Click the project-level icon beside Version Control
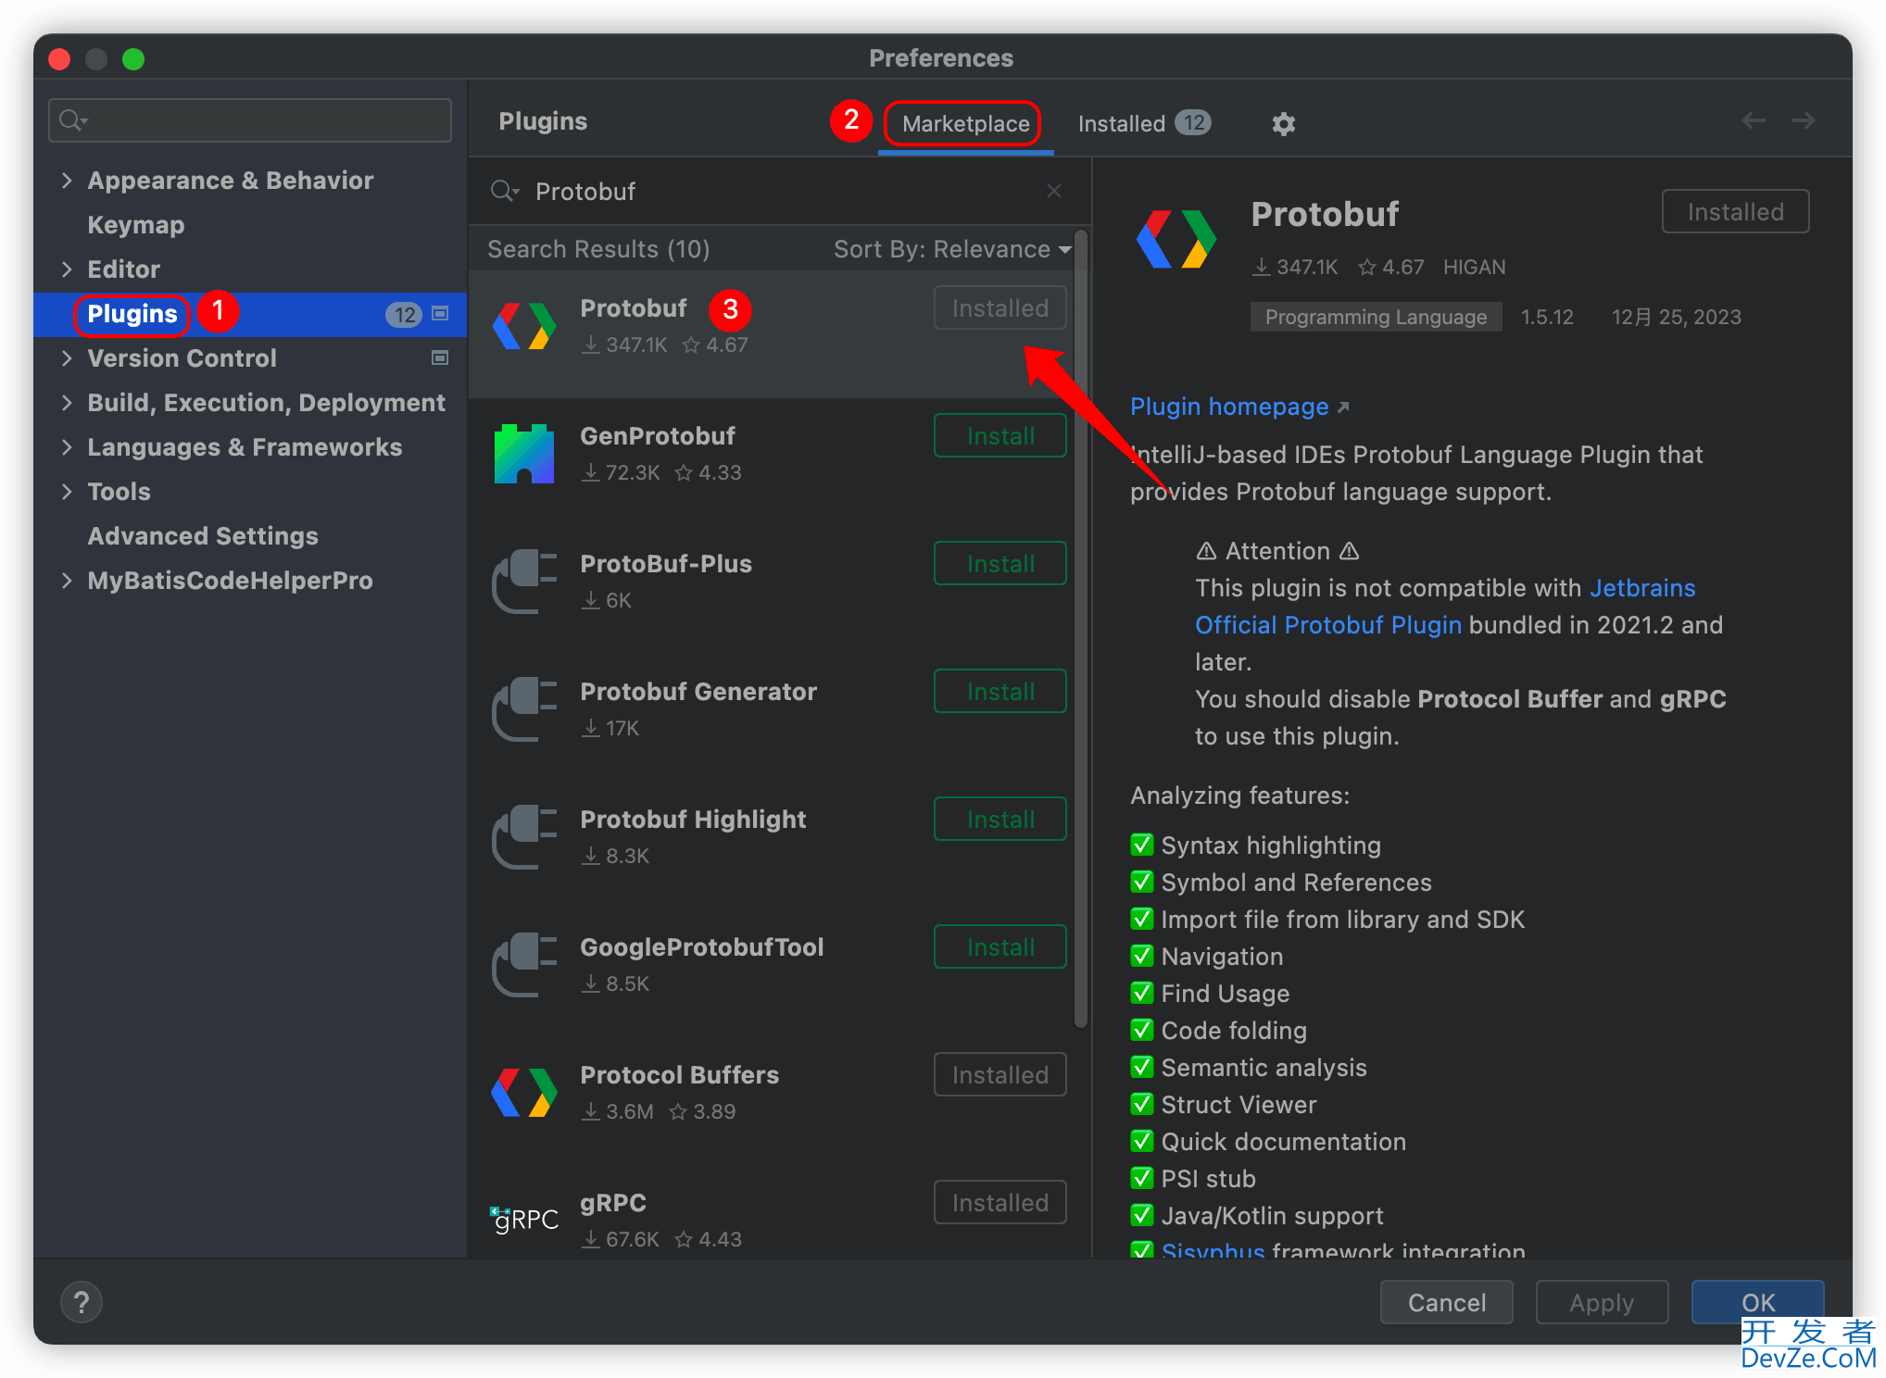Image resolution: width=1886 pixels, height=1378 pixels. pos(441,357)
